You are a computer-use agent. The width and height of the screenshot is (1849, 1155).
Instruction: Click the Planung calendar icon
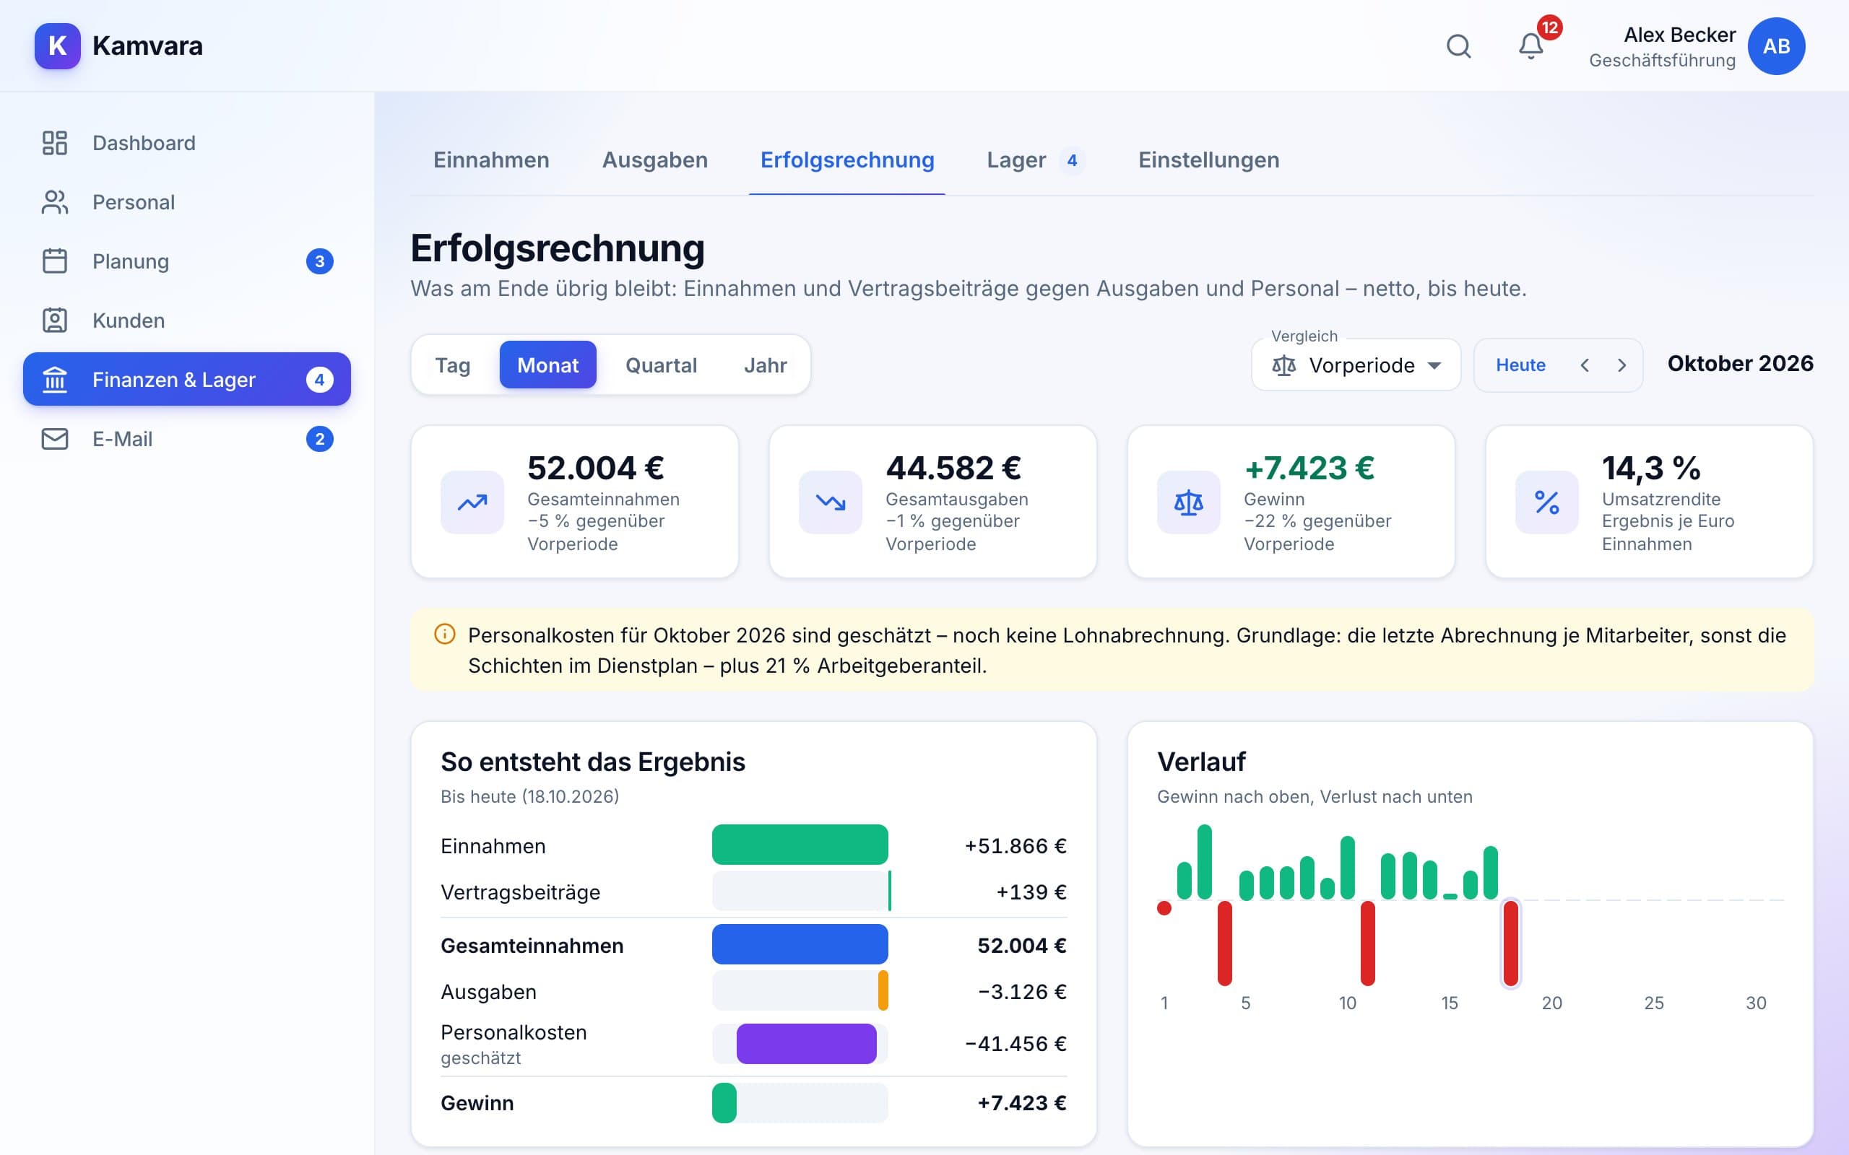click(x=55, y=261)
